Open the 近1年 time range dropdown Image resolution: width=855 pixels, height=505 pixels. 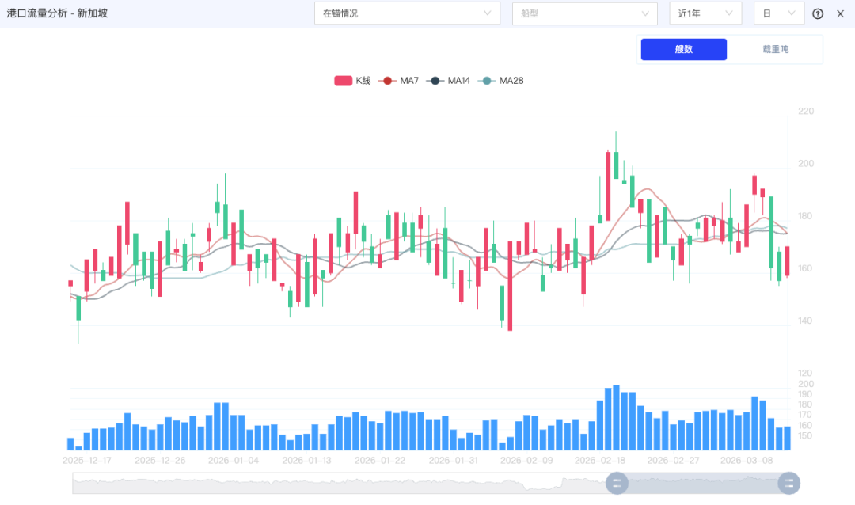click(705, 13)
